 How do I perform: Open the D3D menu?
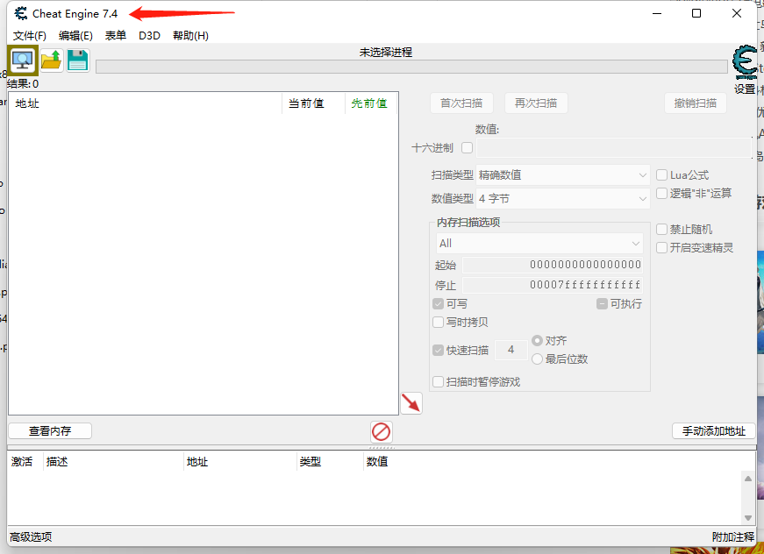tap(149, 36)
